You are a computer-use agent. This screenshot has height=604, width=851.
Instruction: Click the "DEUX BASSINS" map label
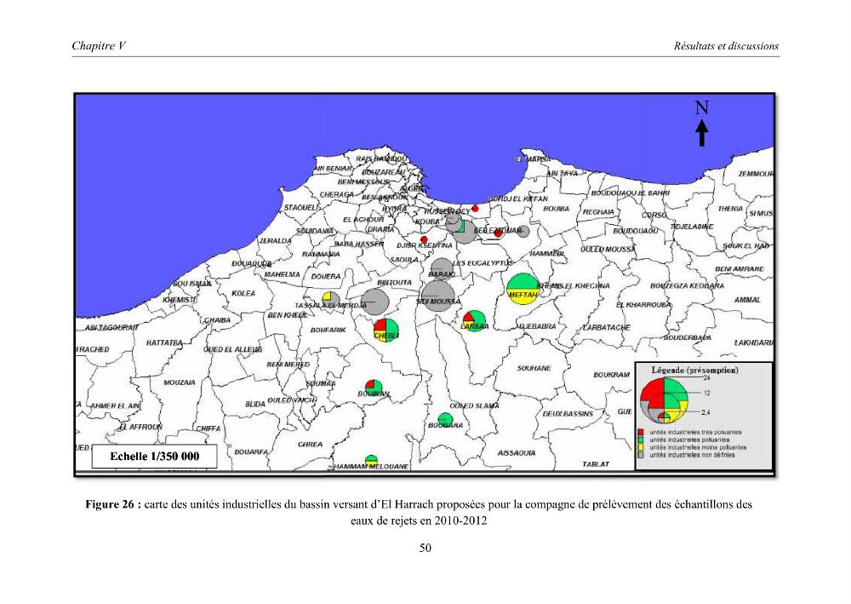pyautogui.click(x=568, y=414)
